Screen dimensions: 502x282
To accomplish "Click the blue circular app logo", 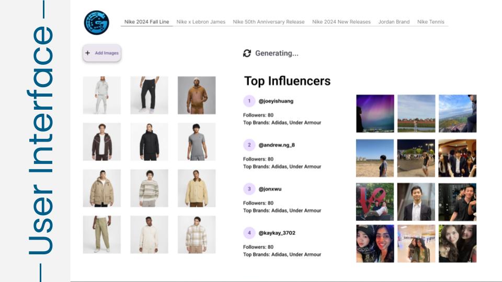I will coord(96,22).
